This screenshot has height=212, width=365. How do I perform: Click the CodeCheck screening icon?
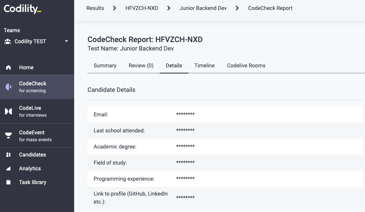click(x=8, y=87)
